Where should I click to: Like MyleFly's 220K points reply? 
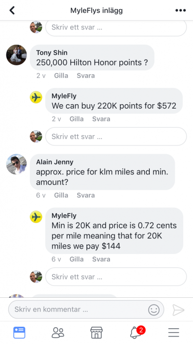point(77,119)
